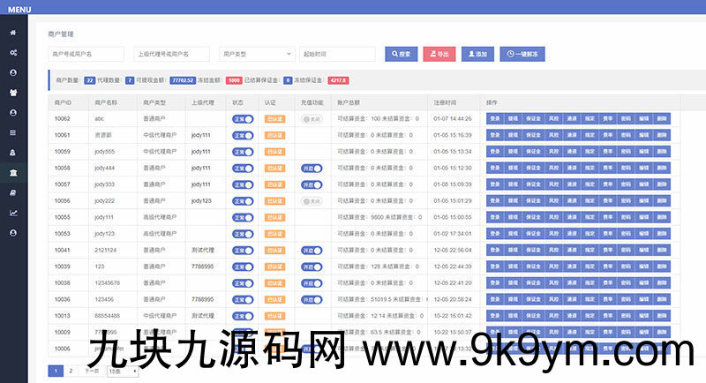
Task: Click 下一页 next page link
Action: pyautogui.click(x=91, y=372)
